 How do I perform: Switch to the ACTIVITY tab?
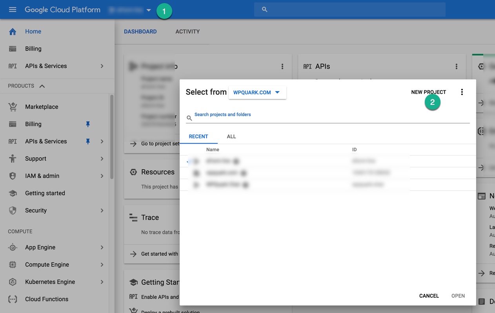tap(187, 31)
